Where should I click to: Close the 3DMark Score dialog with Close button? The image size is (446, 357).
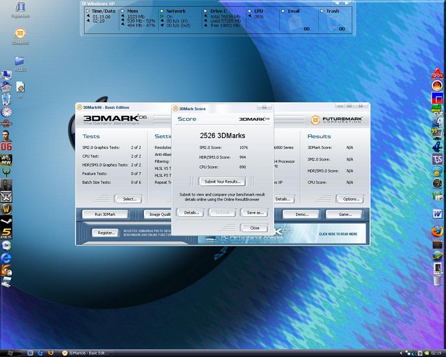255,228
